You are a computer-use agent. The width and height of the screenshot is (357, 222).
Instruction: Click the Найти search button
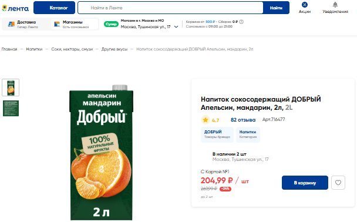click(x=276, y=8)
